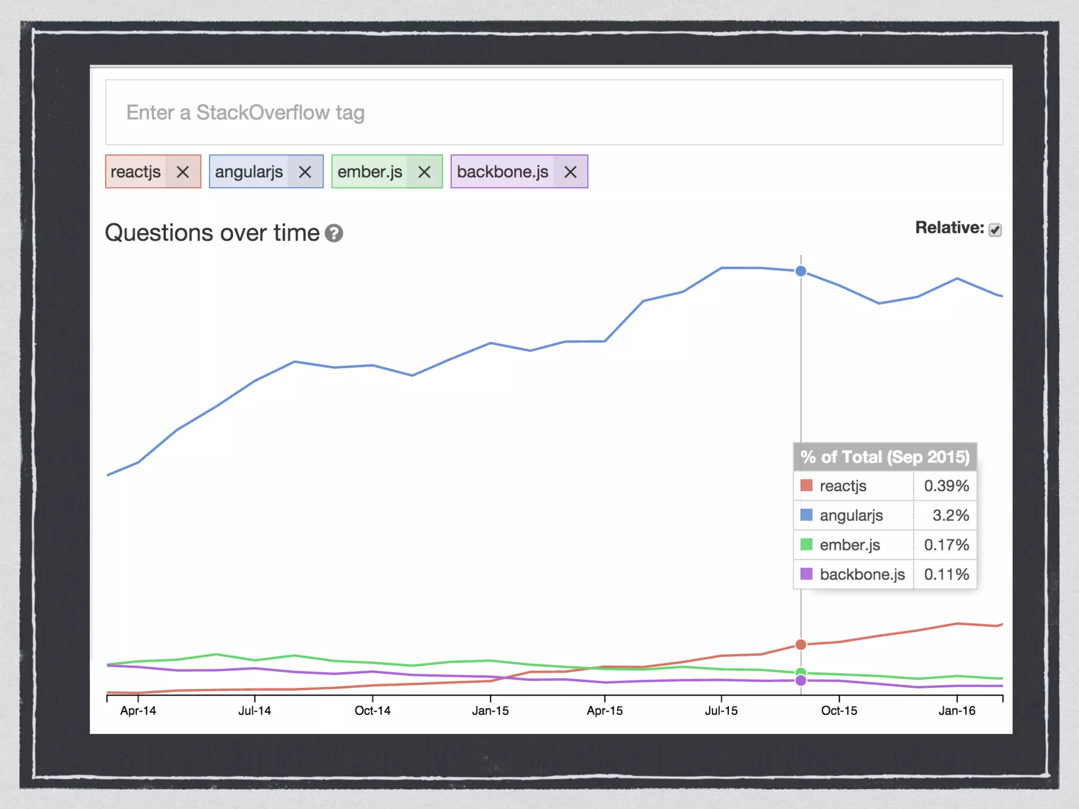Select the reactjs tag label
The height and width of the screenshot is (809, 1079).
(x=136, y=172)
